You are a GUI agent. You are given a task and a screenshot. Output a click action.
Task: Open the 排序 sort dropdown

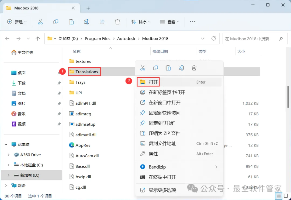141,22
